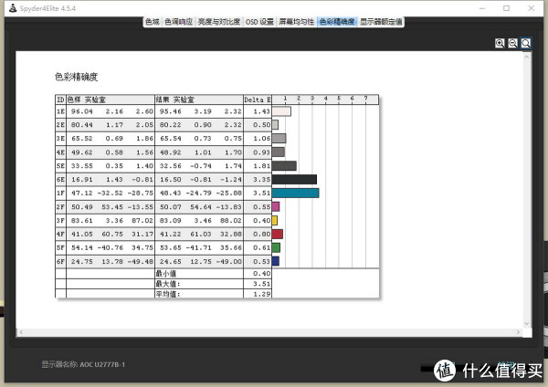Open the 色域 tab
Viewport: 548px width, 387px height.
[x=153, y=22]
